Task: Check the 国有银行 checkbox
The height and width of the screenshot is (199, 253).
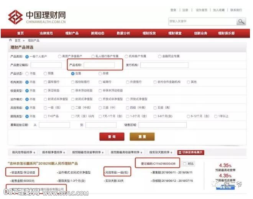Action: coord(45,82)
